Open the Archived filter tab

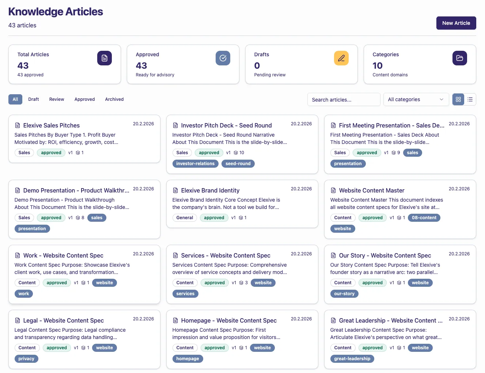click(114, 99)
